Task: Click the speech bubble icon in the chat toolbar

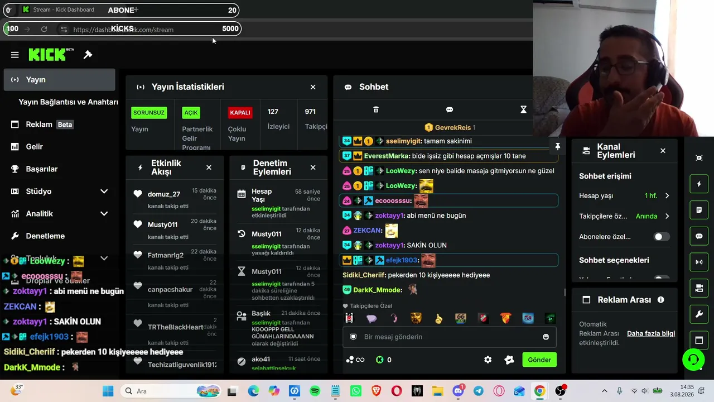Action: point(450,110)
